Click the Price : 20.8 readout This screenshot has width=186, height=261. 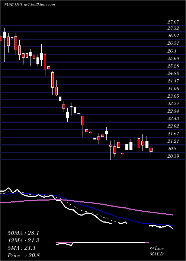(23, 255)
